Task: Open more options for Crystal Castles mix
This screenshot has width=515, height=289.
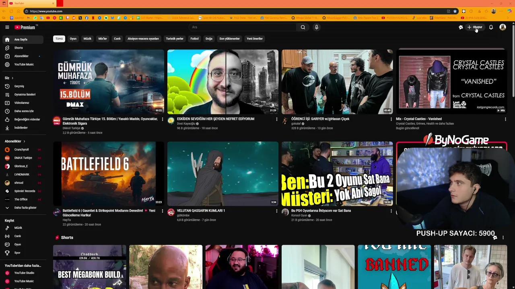Action: [x=505, y=119]
